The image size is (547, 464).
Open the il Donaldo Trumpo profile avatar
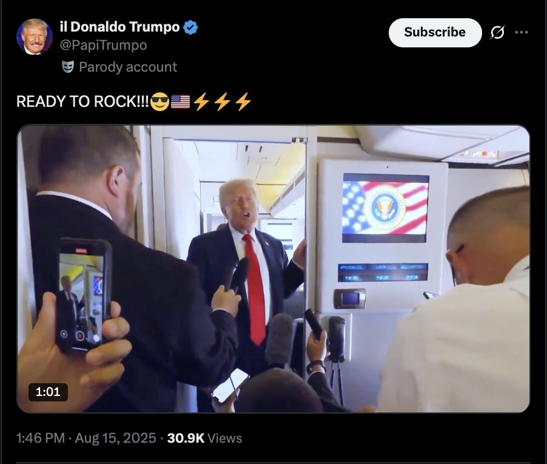[x=35, y=36]
